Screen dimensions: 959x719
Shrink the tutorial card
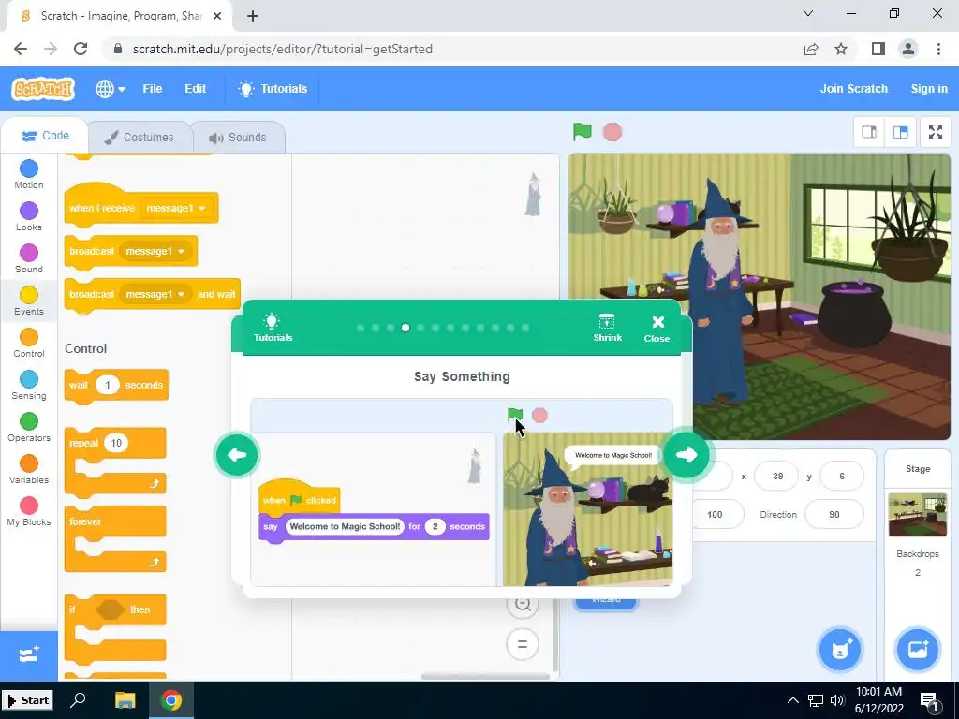[607, 328]
